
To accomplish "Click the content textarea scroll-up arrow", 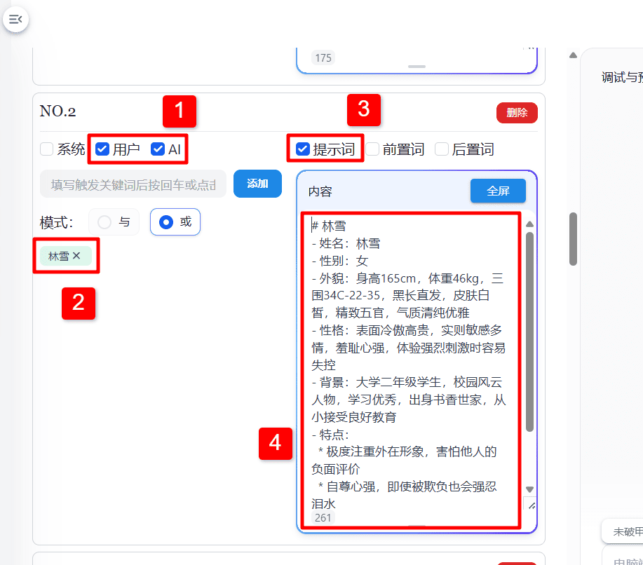I will [529, 224].
